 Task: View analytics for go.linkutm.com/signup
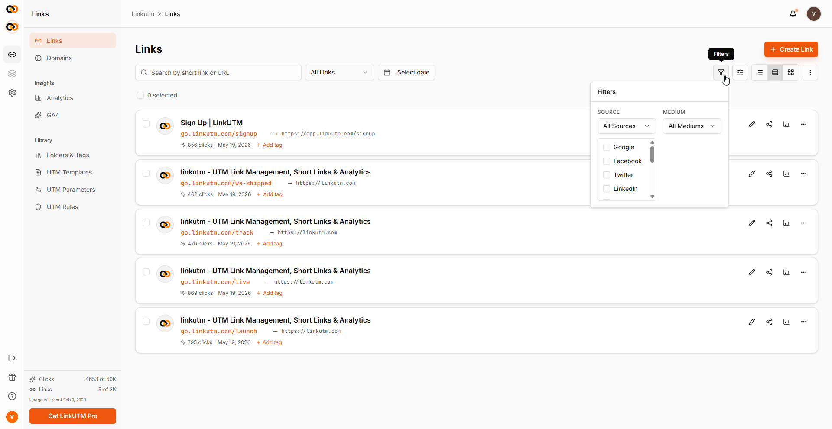click(786, 124)
